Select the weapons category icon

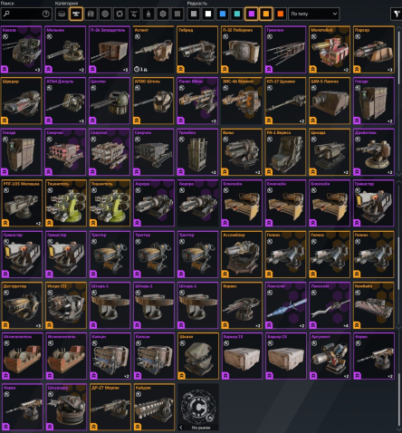click(x=76, y=14)
